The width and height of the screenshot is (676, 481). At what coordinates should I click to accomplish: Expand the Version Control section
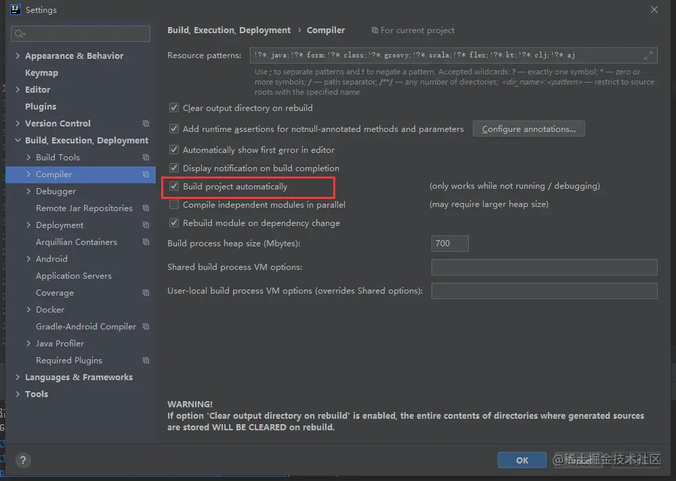tap(18, 124)
